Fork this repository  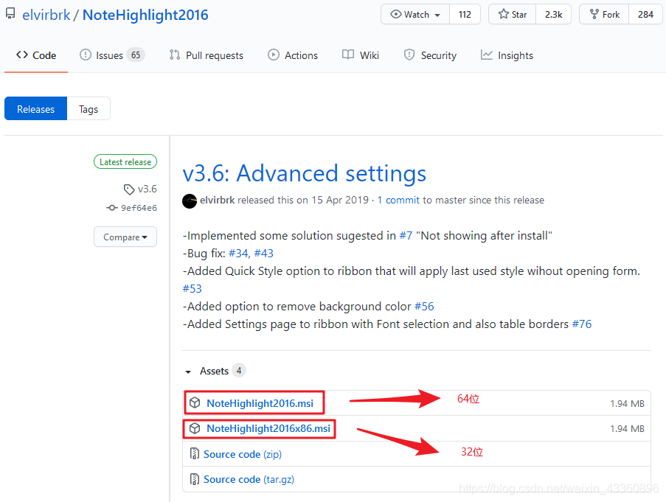[x=604, y=15]
